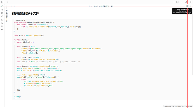Viewport: 193px width, 108px height.
Task: Open command palette terminal icon
Action: point(2,23)
